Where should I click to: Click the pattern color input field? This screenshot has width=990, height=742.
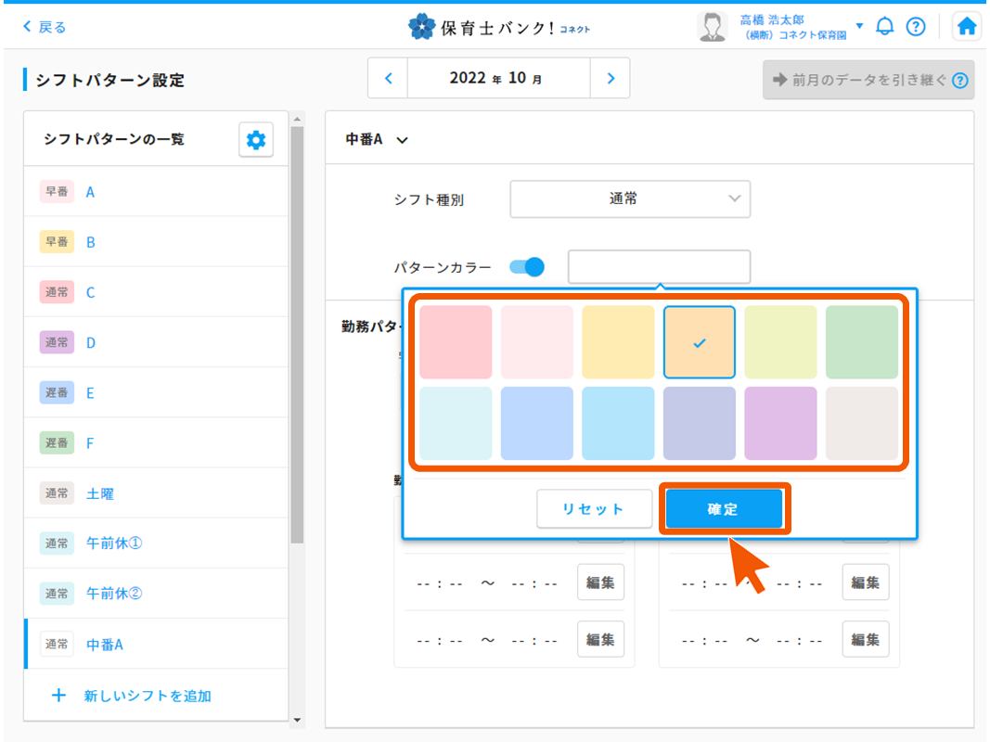(x=658, y=267)
